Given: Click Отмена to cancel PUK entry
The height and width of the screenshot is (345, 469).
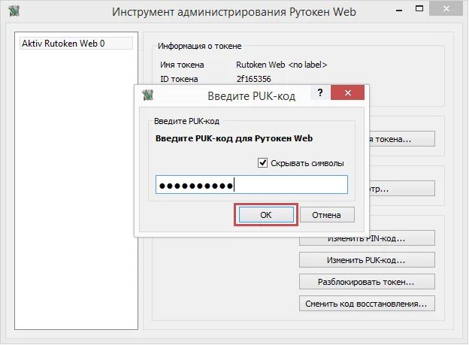Looking at the screenshot, I should tap(327, 214).
